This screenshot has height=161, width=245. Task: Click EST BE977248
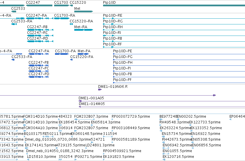click(x=161, y=119)
